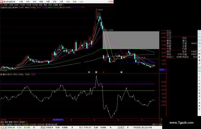Viewport: 201px width, 129px height.
Task: Click the round icon beside the MA5 label
Action: [x=13, y=8]
